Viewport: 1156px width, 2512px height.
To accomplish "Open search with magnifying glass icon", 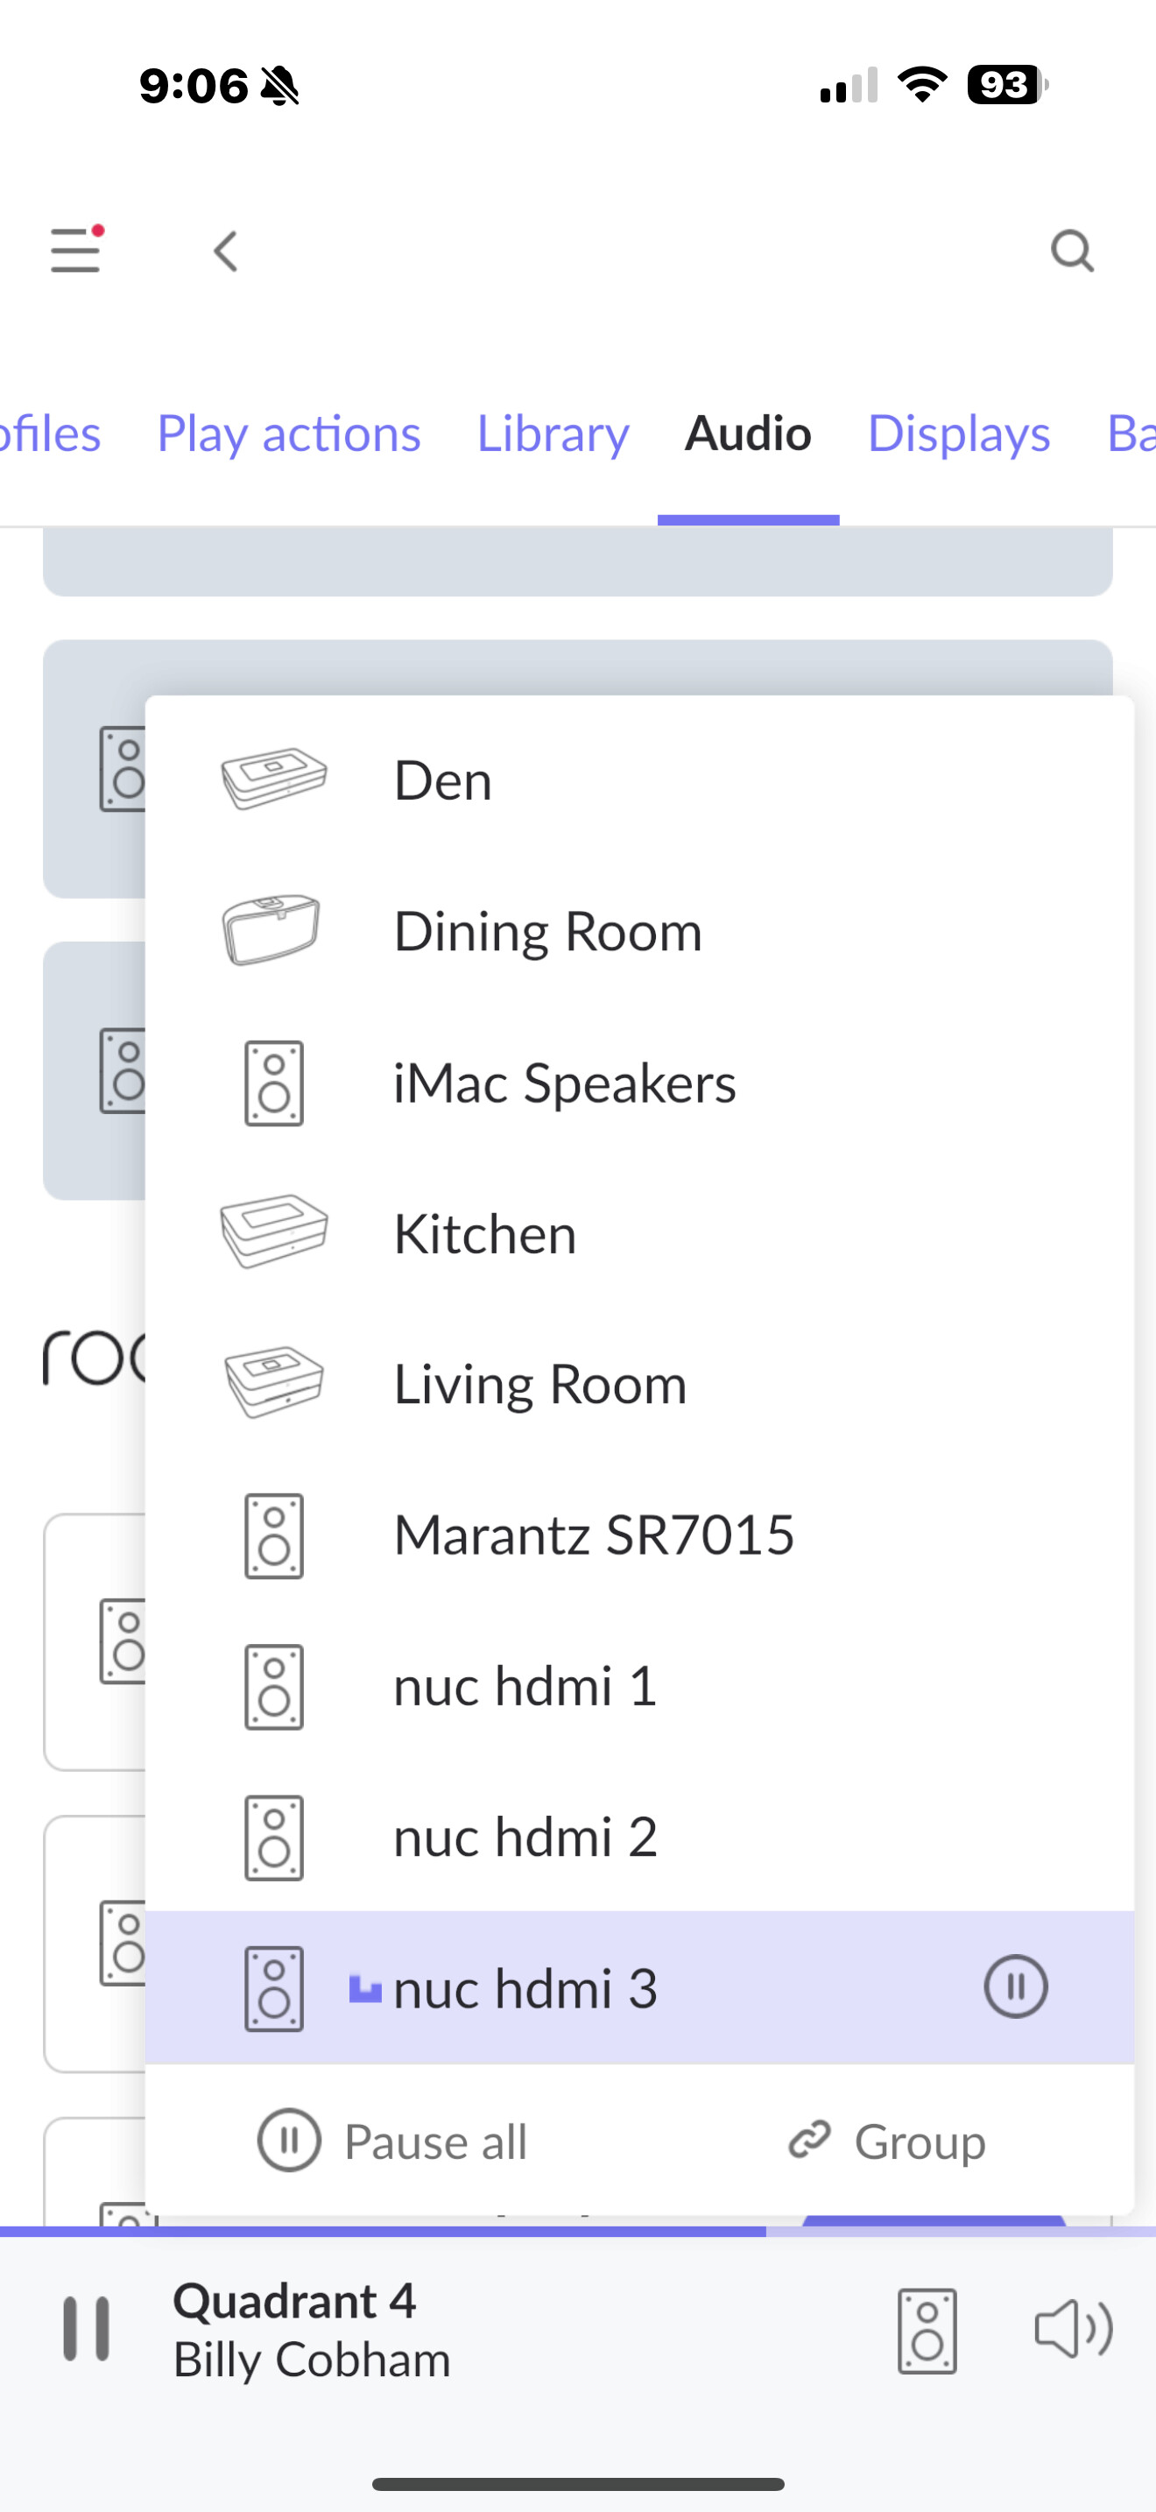I will point(1072,250).
